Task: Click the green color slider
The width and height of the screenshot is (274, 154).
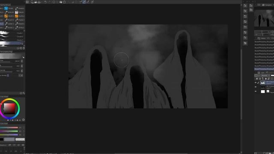Action: pyautogui.click(x=9, y=131)
